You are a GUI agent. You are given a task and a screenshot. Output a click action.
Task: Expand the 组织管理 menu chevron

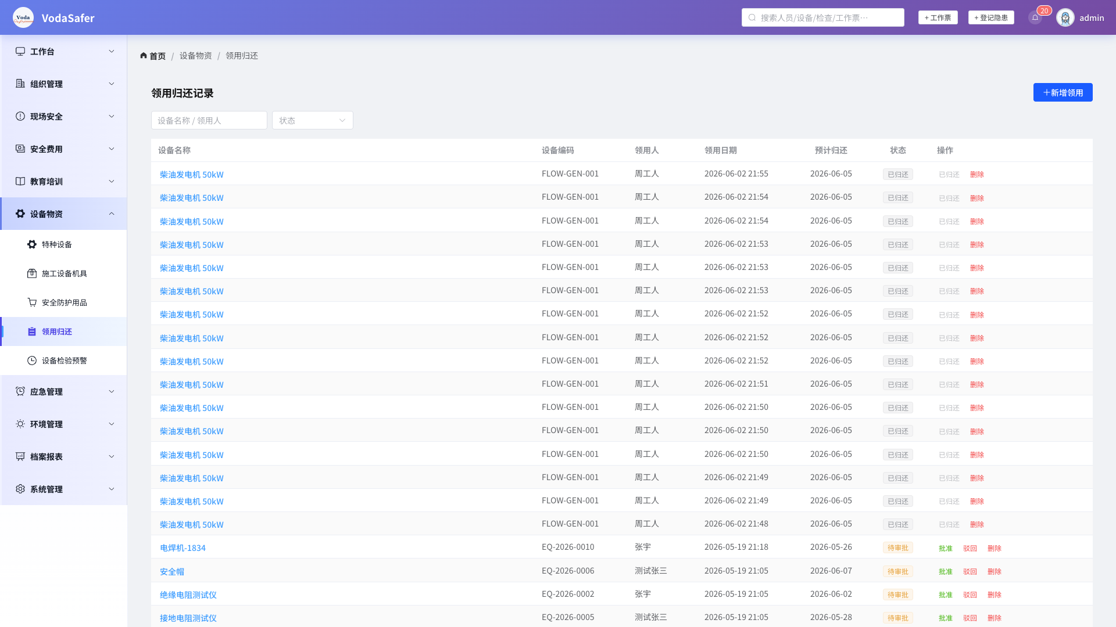tap(112, 84)
